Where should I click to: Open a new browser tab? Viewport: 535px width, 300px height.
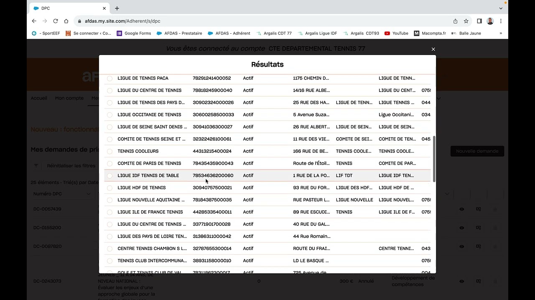(x=117, y=8)
